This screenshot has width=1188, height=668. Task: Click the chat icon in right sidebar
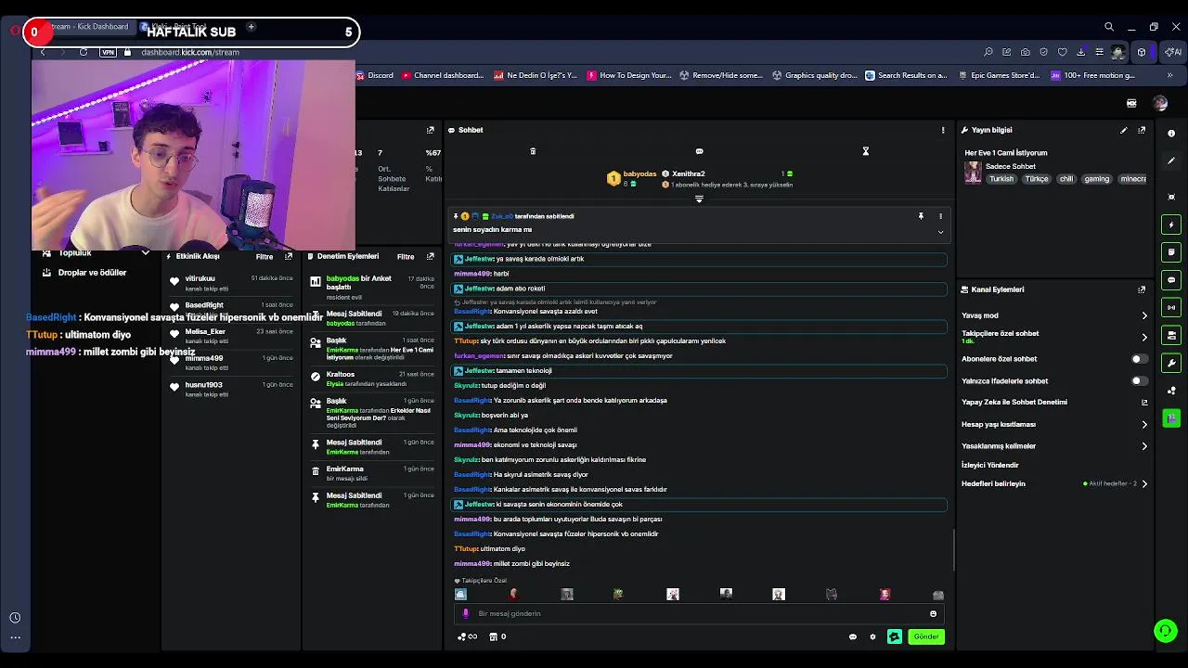[x=1171, y=279]
